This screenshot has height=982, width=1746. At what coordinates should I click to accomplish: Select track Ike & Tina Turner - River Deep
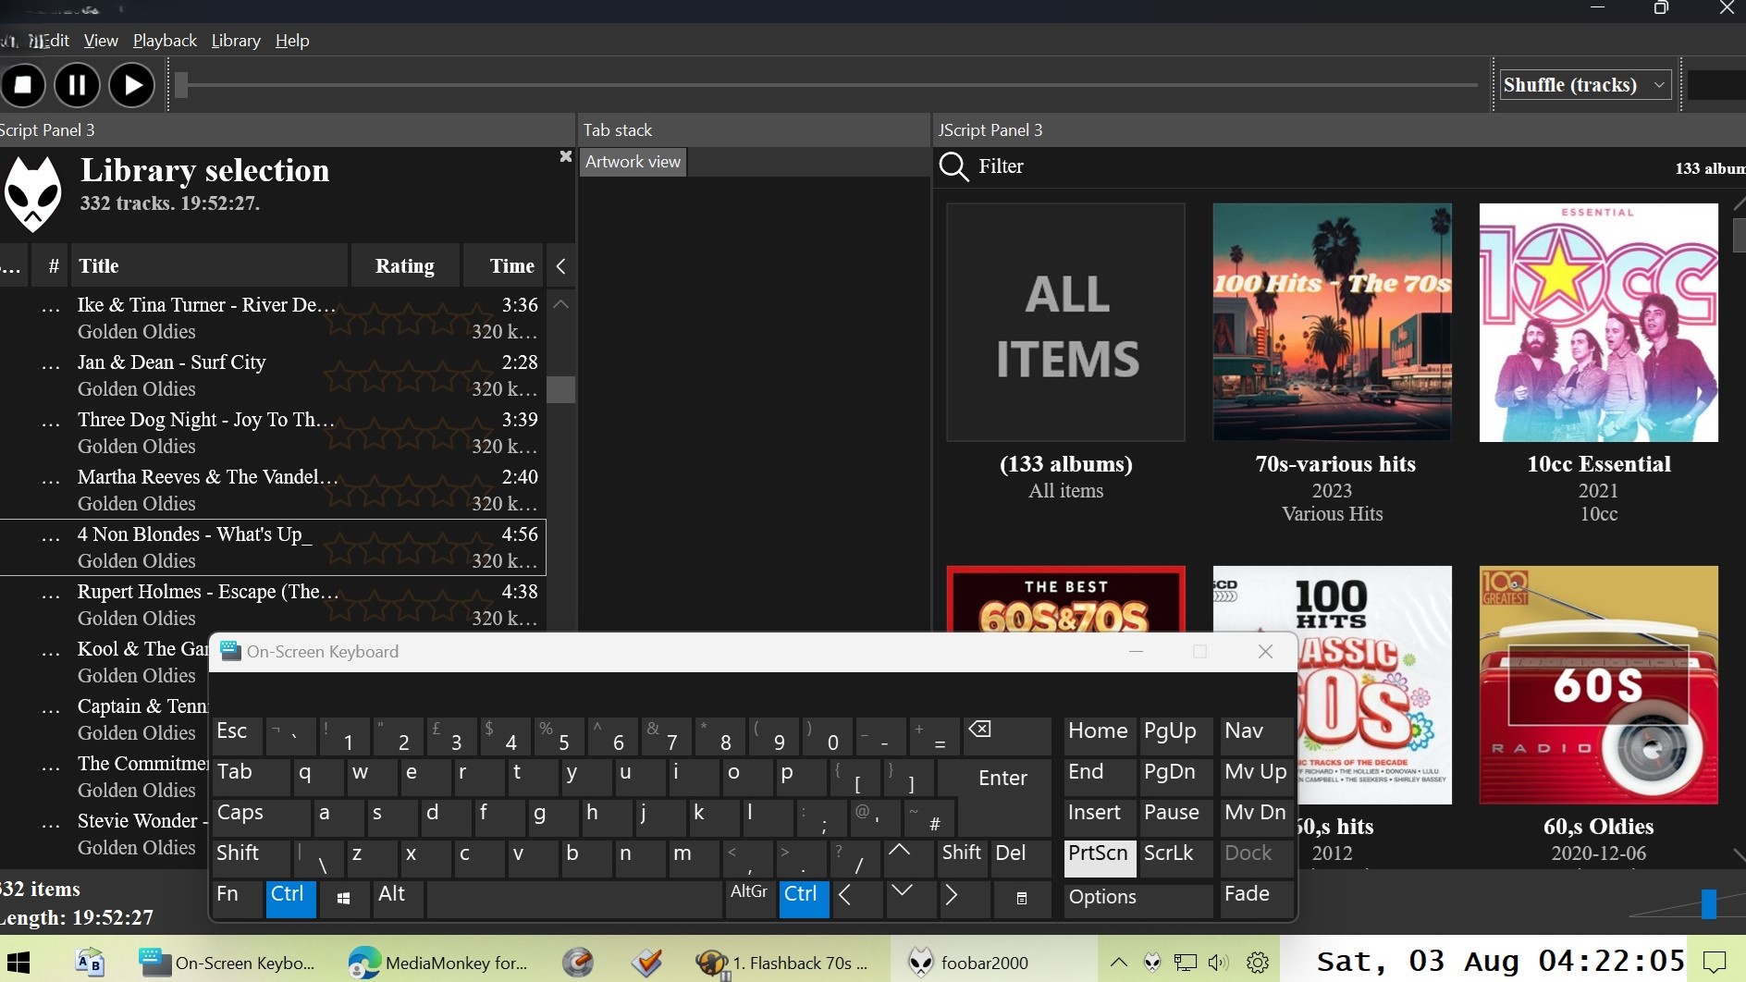pos(273,318)
